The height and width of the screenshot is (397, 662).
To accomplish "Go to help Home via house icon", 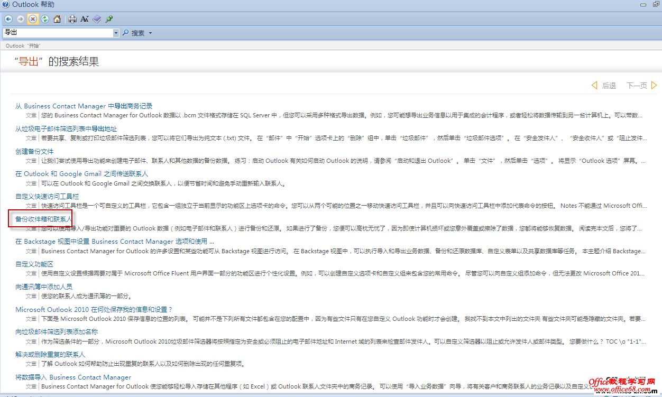I will [x=57, y=19].
